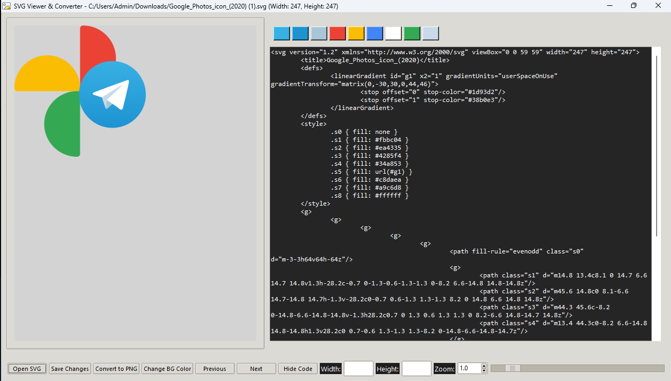This screenshot has width=671, height=381.
Task: Maximize the SVG Viewer & Converter window
Action: click(634, 6)
